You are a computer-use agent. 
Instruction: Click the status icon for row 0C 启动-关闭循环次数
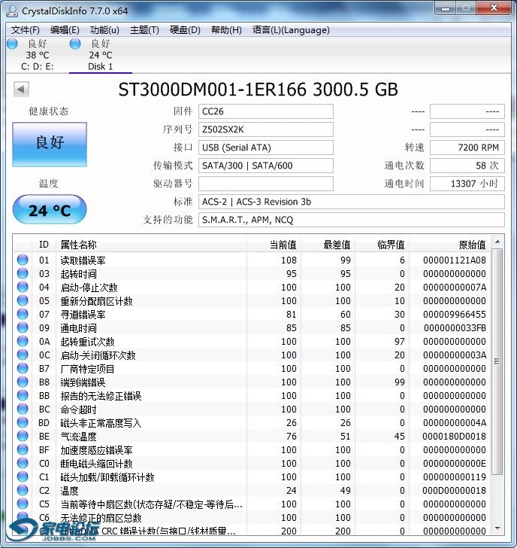(x=23, y=355)
